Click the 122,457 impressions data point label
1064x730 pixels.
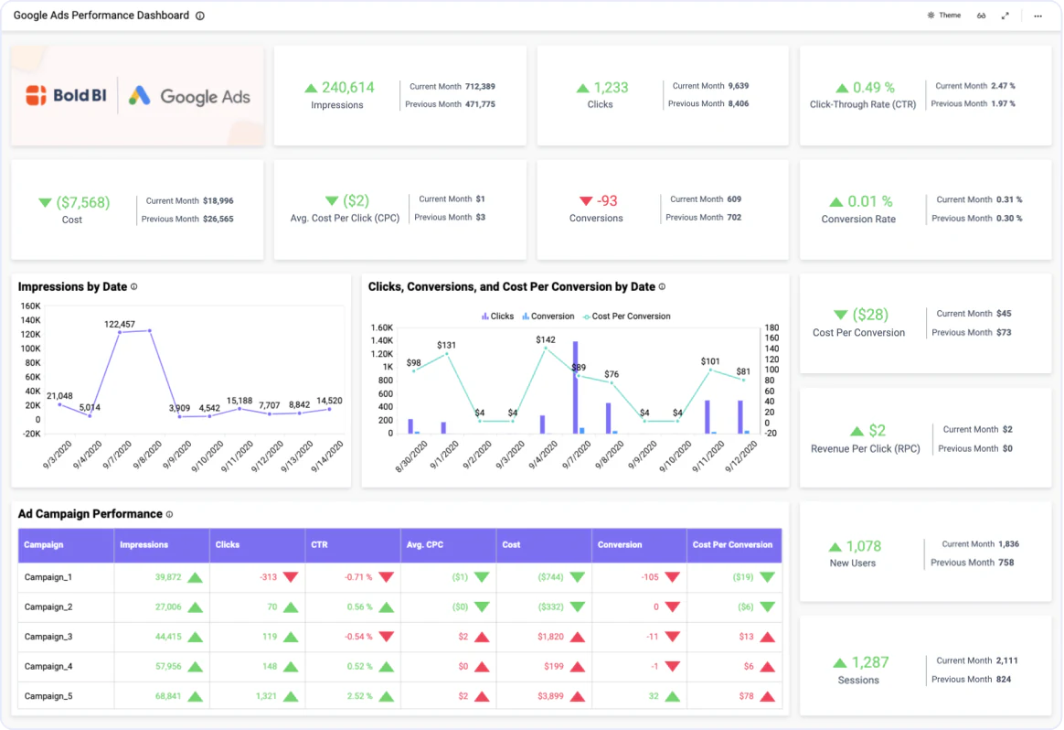tap(120, 324)
